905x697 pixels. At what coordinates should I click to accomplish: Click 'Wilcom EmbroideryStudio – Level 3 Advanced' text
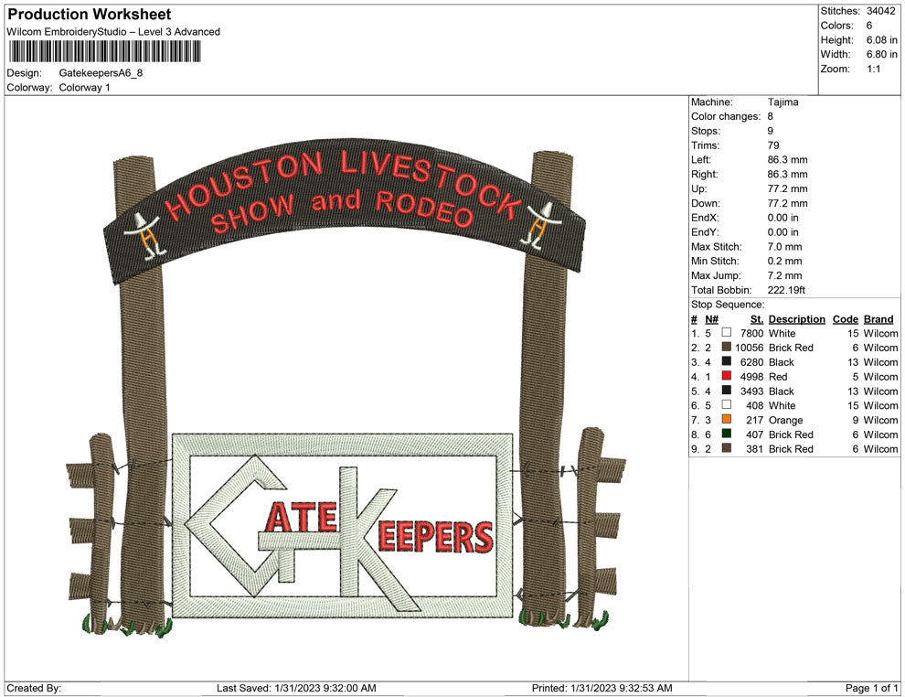(x=113, y=32)
